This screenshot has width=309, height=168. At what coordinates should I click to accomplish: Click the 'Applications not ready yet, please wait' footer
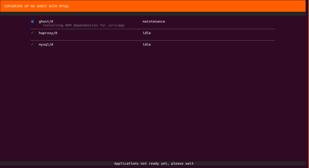tap(154, 163)
